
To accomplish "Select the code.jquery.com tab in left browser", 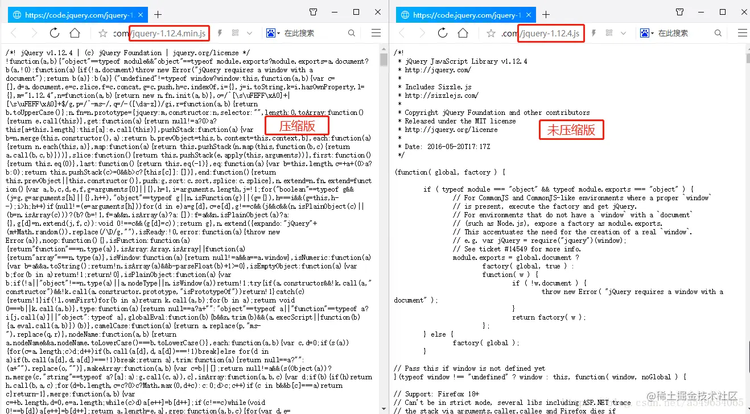I will (x=79, y=15).
